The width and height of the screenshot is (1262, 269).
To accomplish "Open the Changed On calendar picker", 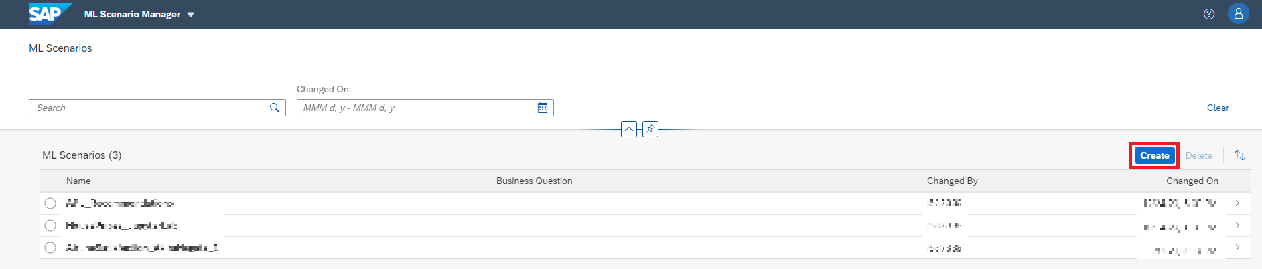I will [543, 108].
